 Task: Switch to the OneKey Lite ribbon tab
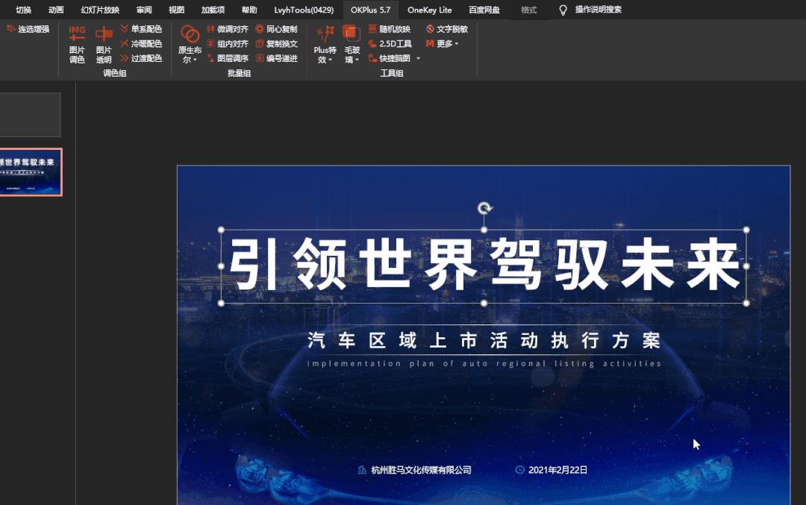click(430, 10)
